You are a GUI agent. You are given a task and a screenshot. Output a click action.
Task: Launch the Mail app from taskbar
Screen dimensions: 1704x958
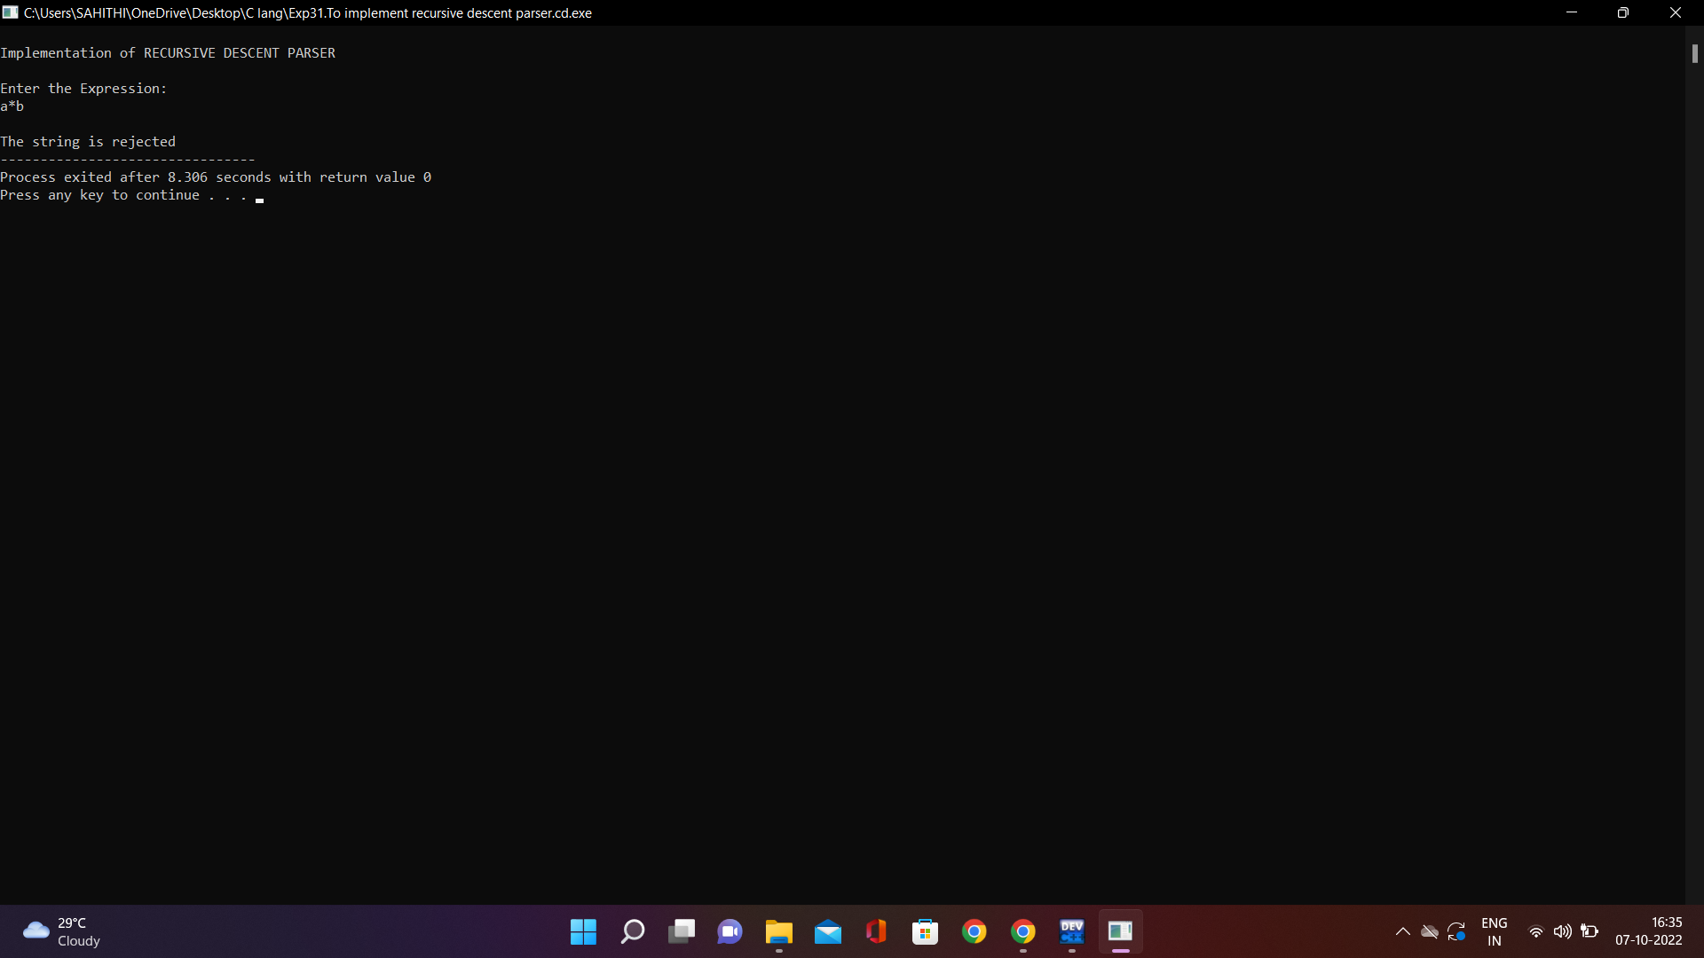827,931
